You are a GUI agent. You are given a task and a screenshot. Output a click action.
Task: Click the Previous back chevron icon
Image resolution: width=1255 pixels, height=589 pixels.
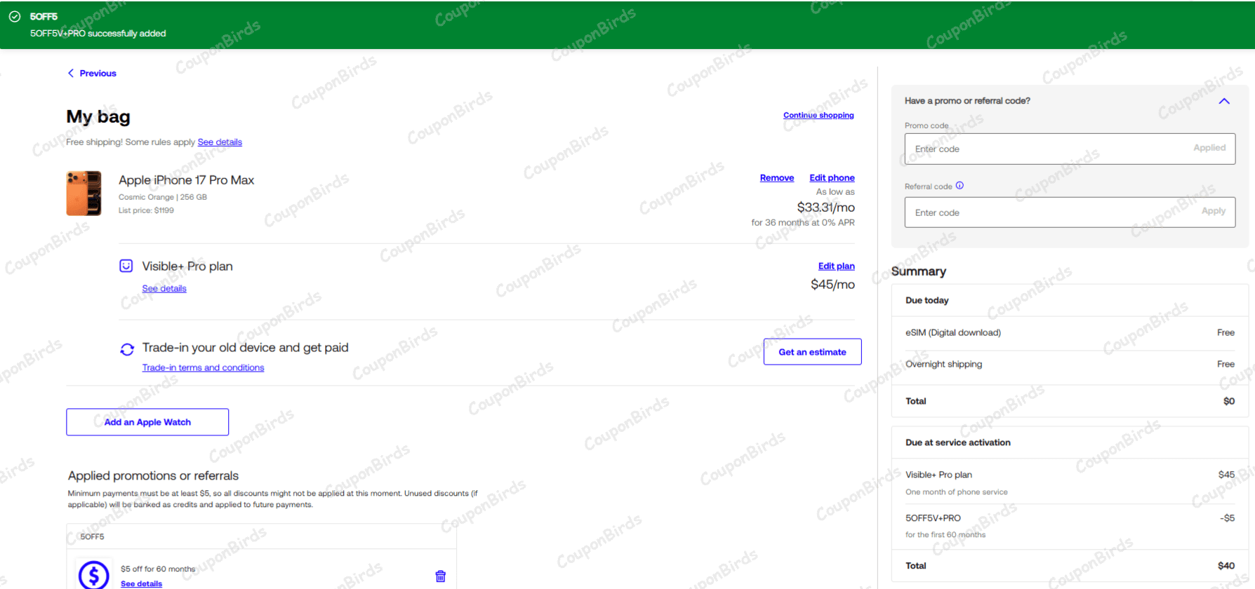tap(71, 73)
